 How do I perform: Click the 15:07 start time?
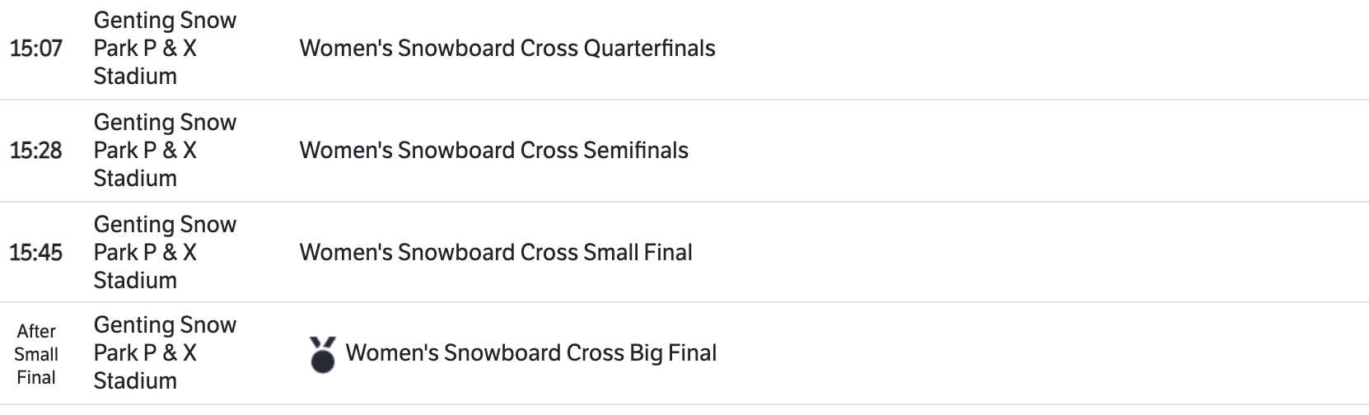[x=36, y=49]
